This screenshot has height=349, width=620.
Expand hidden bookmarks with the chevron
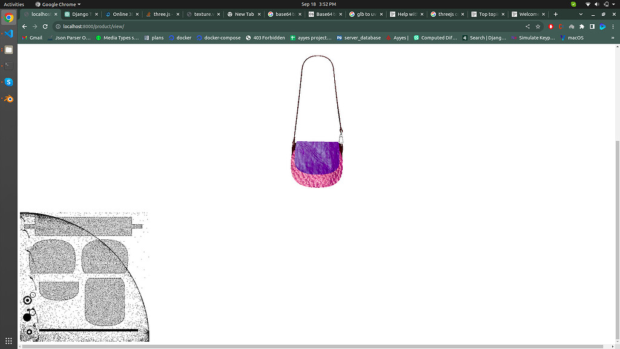(x=612, y=38)
